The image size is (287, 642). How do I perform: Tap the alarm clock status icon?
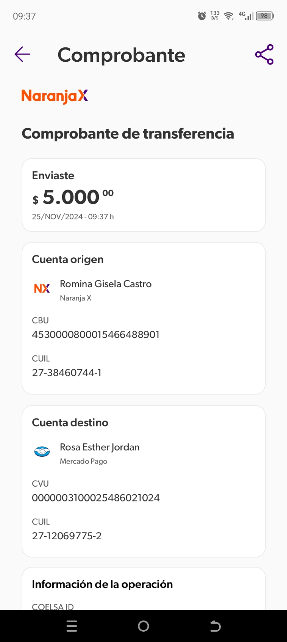click(202, 16)
